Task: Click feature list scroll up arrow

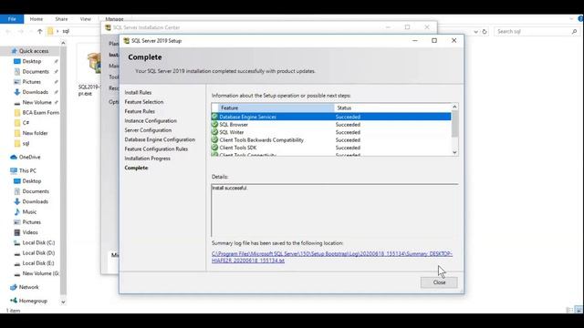Action: point(454,108)
